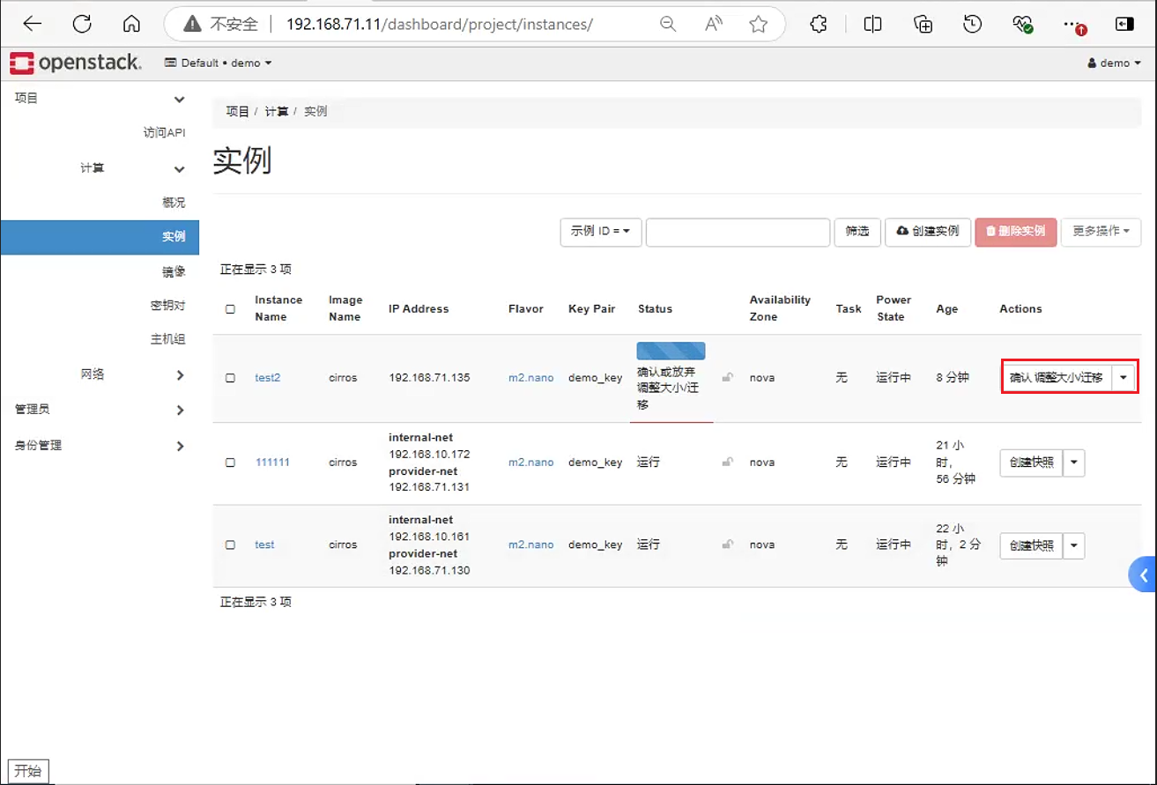Click the 筛选 button
Image resolution: width=1157 pixels, height=785 pixels.
[x=857, y=232]
